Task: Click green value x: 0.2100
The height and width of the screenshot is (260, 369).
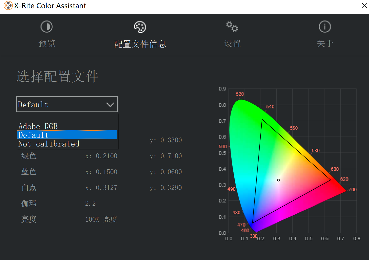Action: (x=101, y=156)
